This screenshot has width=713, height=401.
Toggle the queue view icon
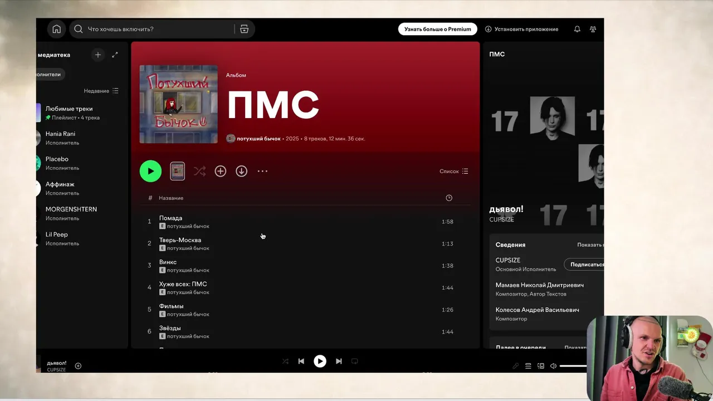528,366
